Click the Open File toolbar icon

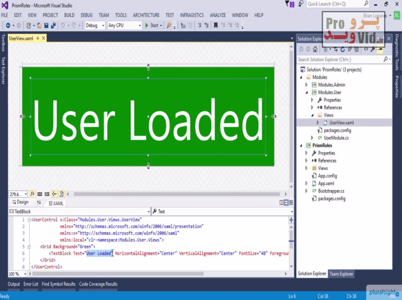(39, 26)
